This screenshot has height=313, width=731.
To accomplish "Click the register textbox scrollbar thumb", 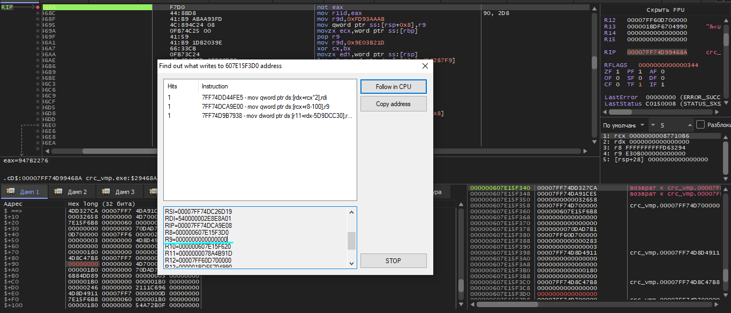I will coord(351,241).
